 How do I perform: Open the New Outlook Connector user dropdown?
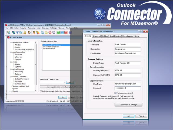click(64, 82)
